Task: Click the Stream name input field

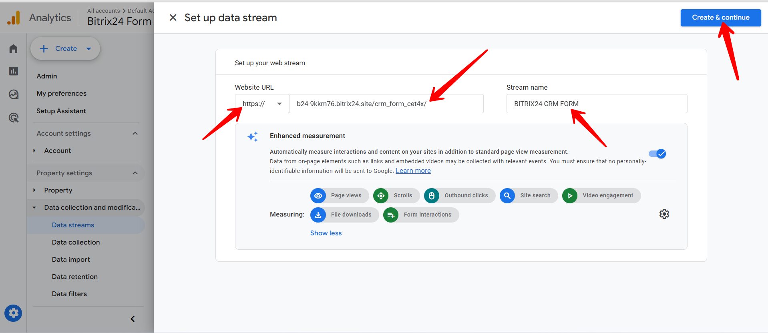Action: coord(597,104)
